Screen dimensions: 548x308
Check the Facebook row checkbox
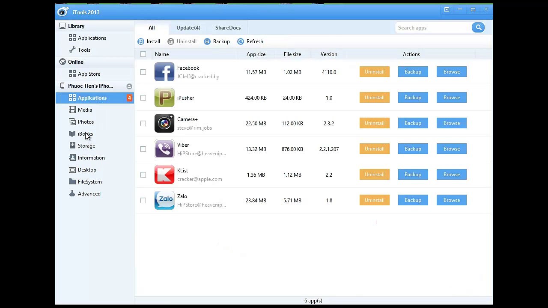coord(143,72)
